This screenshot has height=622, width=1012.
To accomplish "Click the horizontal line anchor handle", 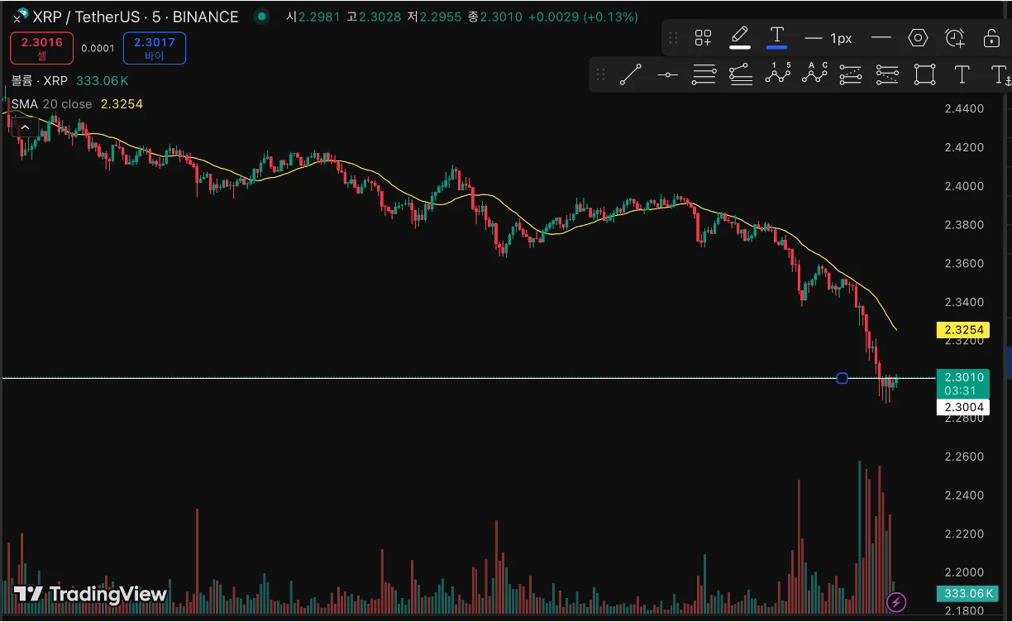I will 842,378.
